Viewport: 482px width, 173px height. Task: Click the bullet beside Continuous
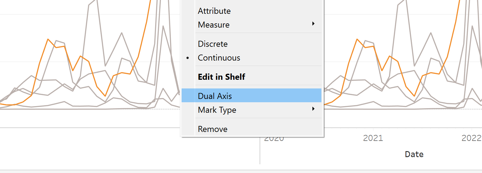point(188,58)
